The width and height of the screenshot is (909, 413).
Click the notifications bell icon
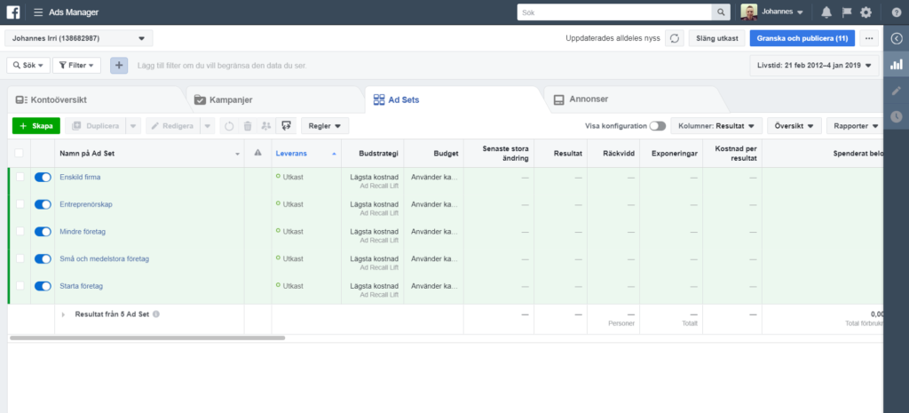826,12
